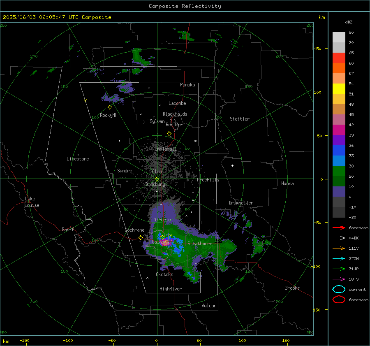The width and height of the screenshot is (370, 346).
Task: Select the 51 dBZ yellow color swatch
Action: 339,89
